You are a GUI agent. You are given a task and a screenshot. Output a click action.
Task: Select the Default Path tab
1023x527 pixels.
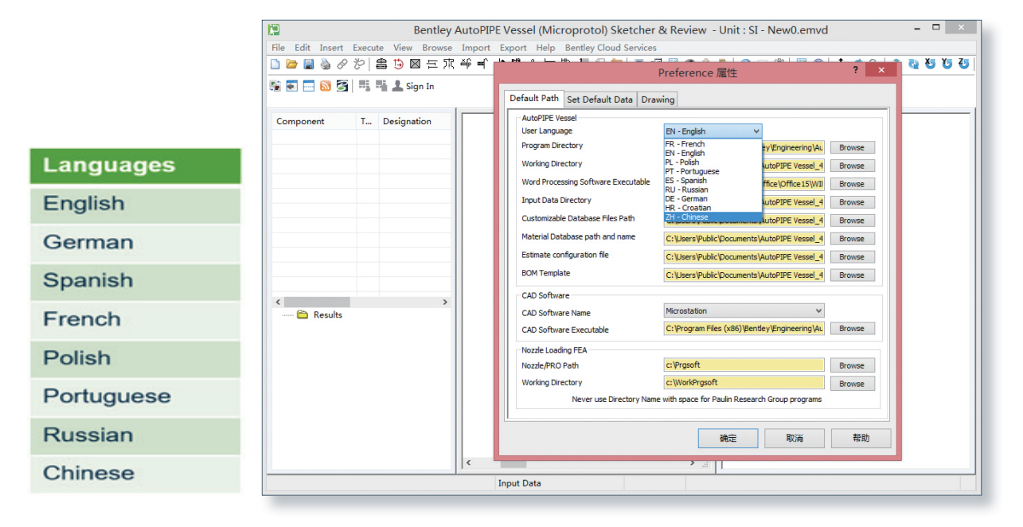coord(534,98)
